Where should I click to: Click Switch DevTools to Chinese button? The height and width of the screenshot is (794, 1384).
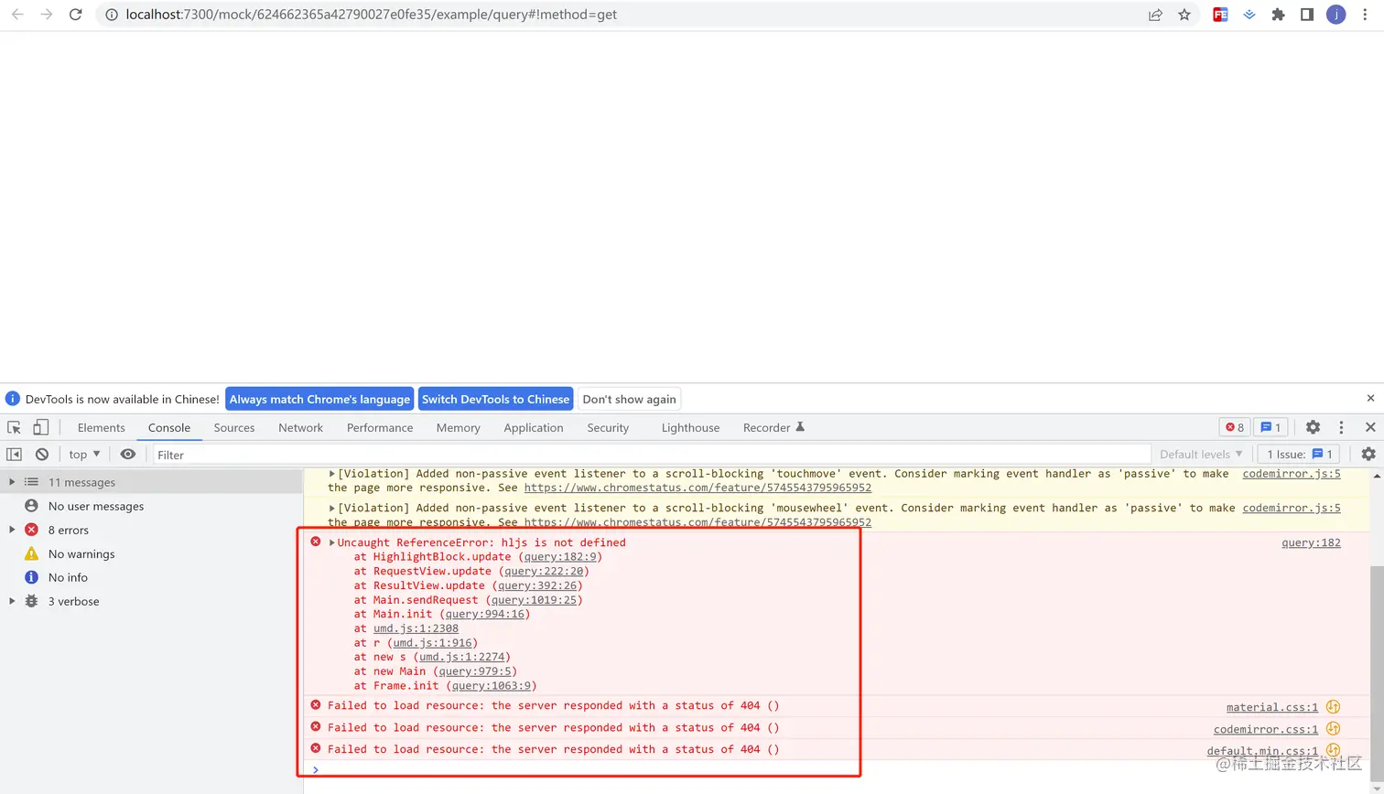[495, 399]
